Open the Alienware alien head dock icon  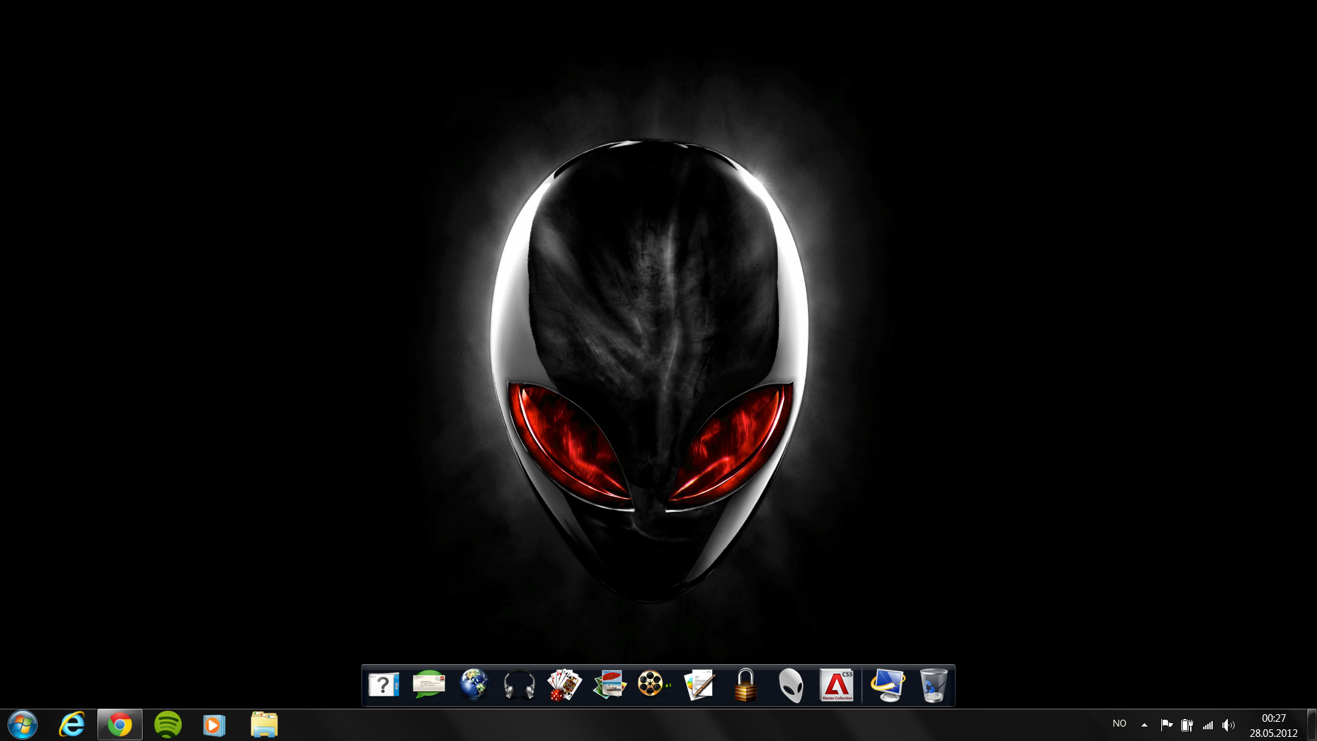(x=791, y=685)
